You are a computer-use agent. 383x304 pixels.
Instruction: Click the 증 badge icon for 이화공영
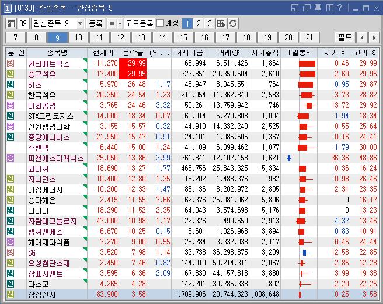pos(11,105)
